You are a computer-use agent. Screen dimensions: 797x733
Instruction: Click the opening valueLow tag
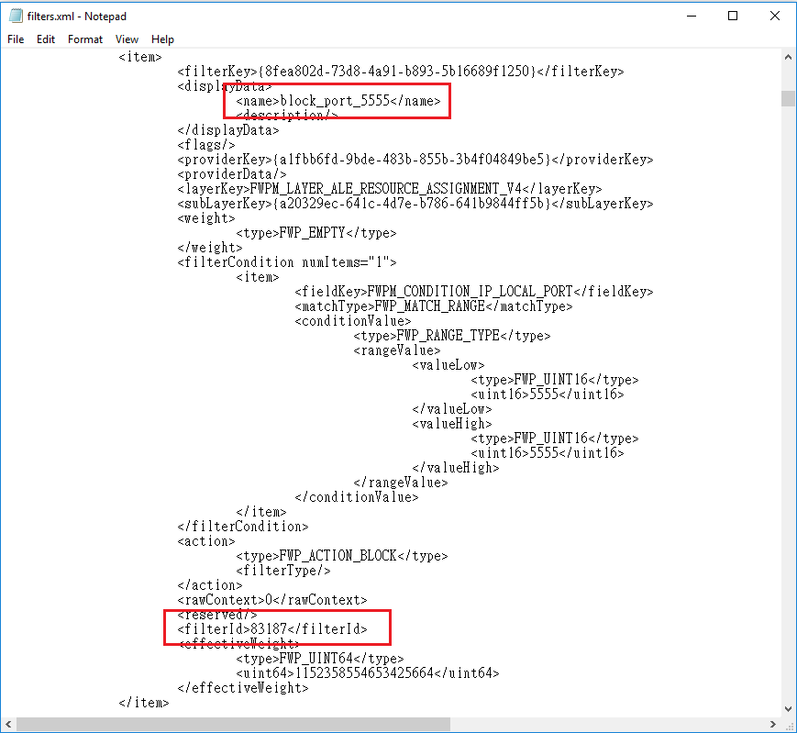point(448,365)
